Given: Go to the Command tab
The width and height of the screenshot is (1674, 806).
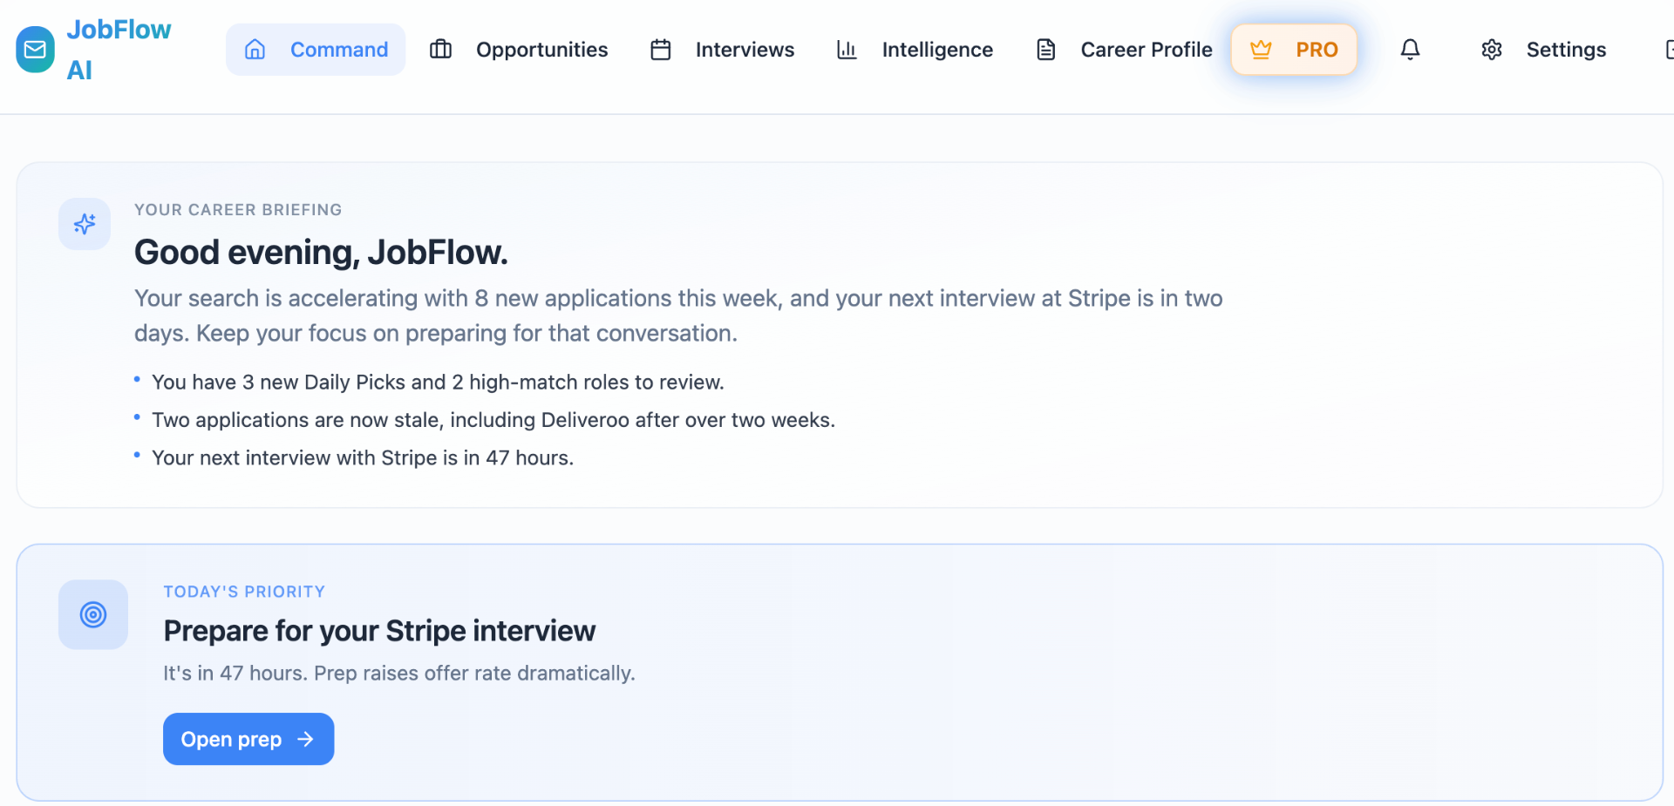Looking at the screenshot, I should pos(316,50).
